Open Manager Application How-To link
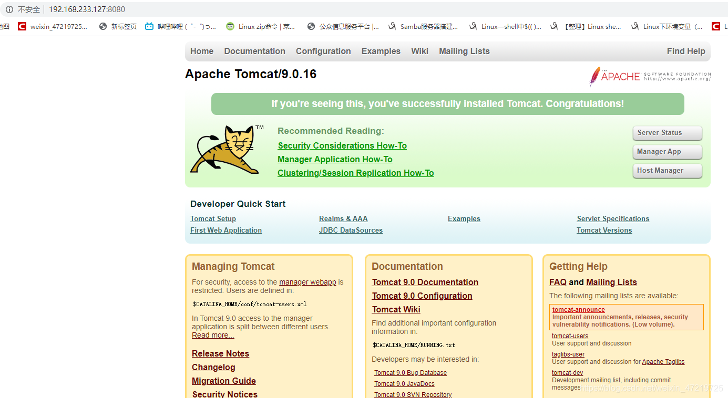 coord(335,159)
